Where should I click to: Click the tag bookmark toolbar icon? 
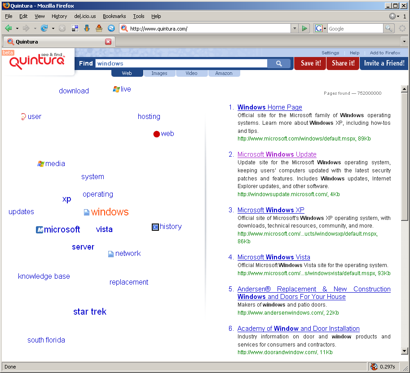point(99,28)
